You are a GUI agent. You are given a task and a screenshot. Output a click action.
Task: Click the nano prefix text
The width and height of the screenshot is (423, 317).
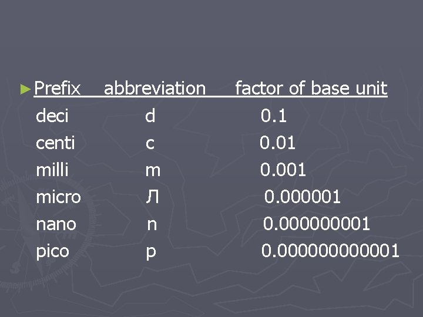click(x=56, y=224)
